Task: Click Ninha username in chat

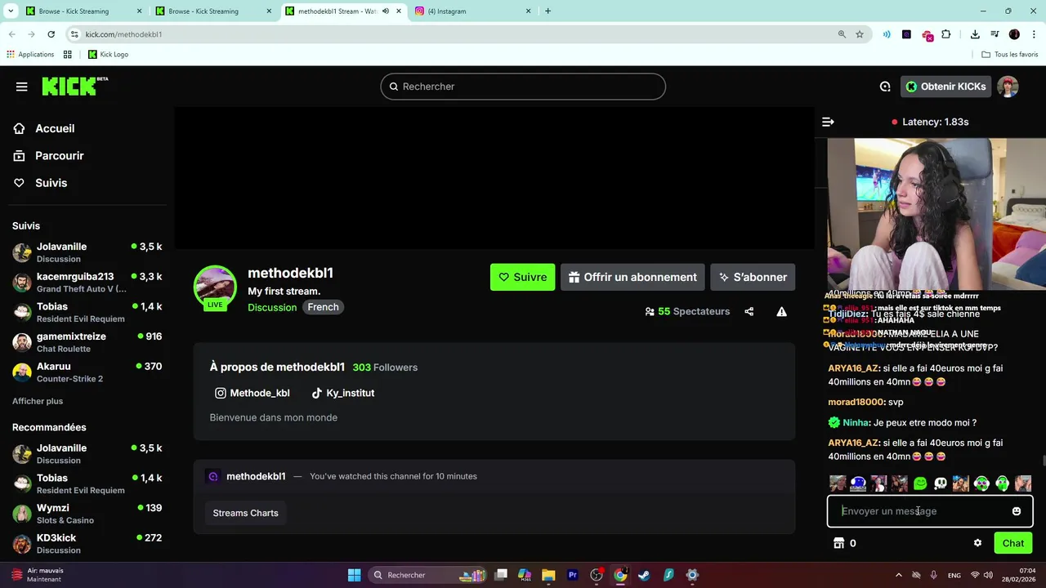Action: pyautogui.click(x=856, y=422)
